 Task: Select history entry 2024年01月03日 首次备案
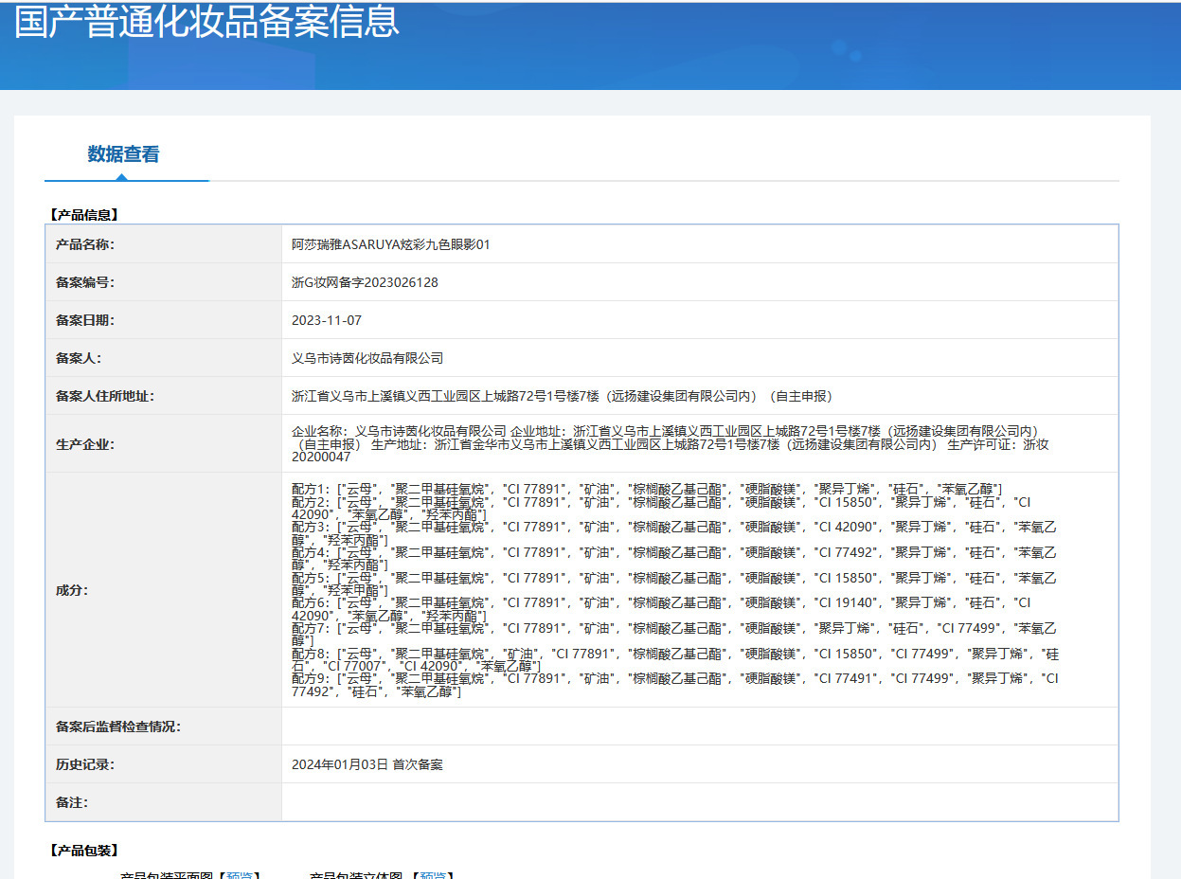click(x=367, y=764)
